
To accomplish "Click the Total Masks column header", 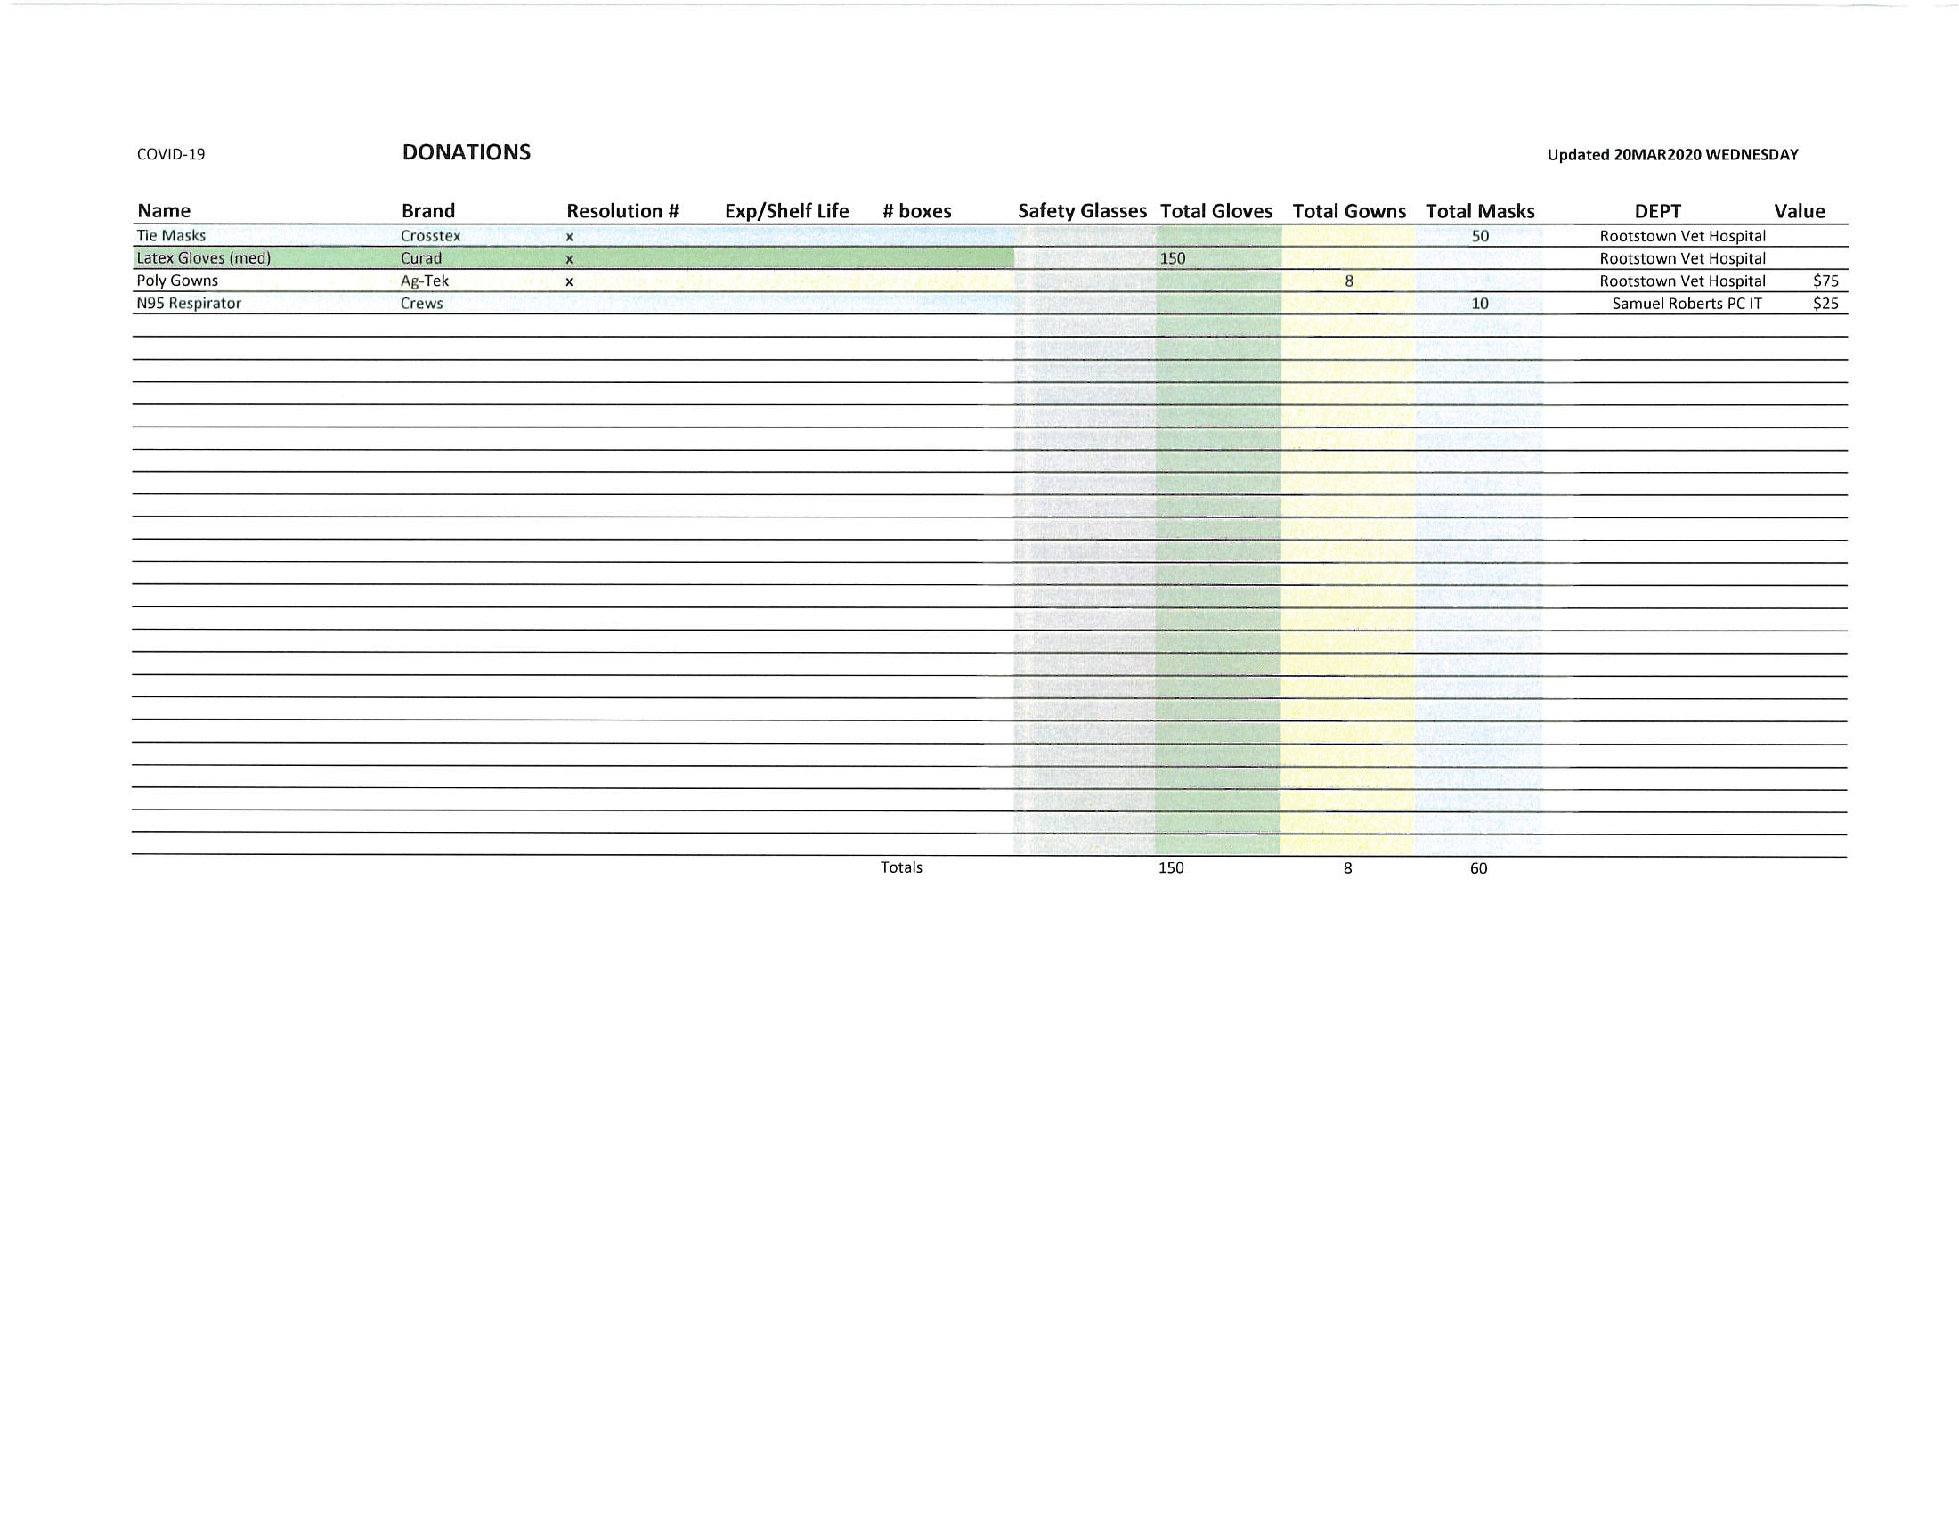I will click(x=1480, y=211).
